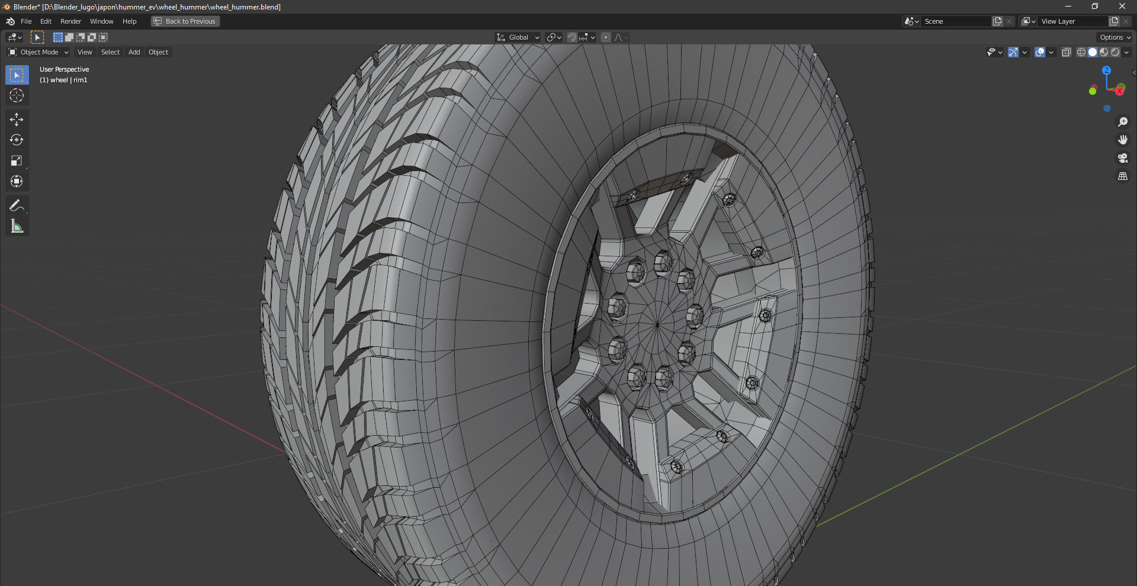The width and height of the screenshot is (1137, 586).
Task: Select the Annotate tool
Action: 17,205
